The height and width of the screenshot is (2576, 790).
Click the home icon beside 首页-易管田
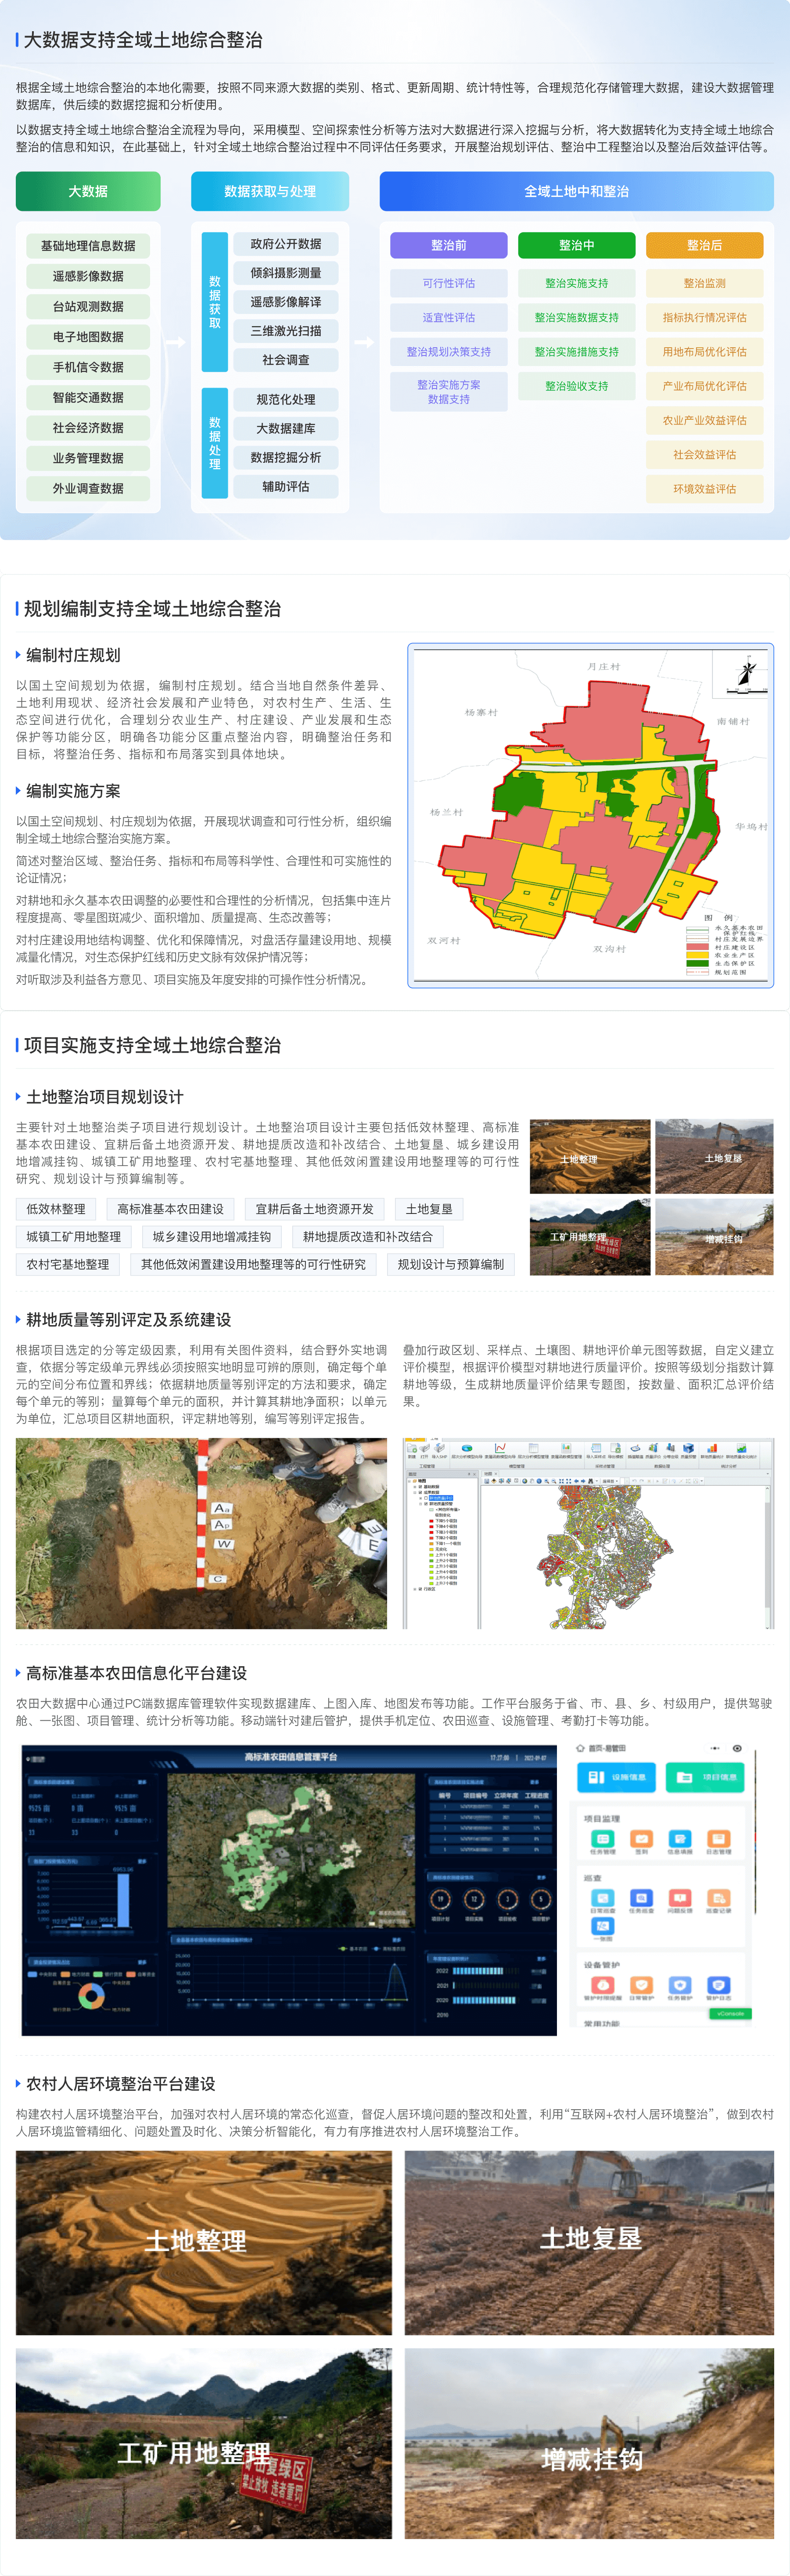[580, 1748]
